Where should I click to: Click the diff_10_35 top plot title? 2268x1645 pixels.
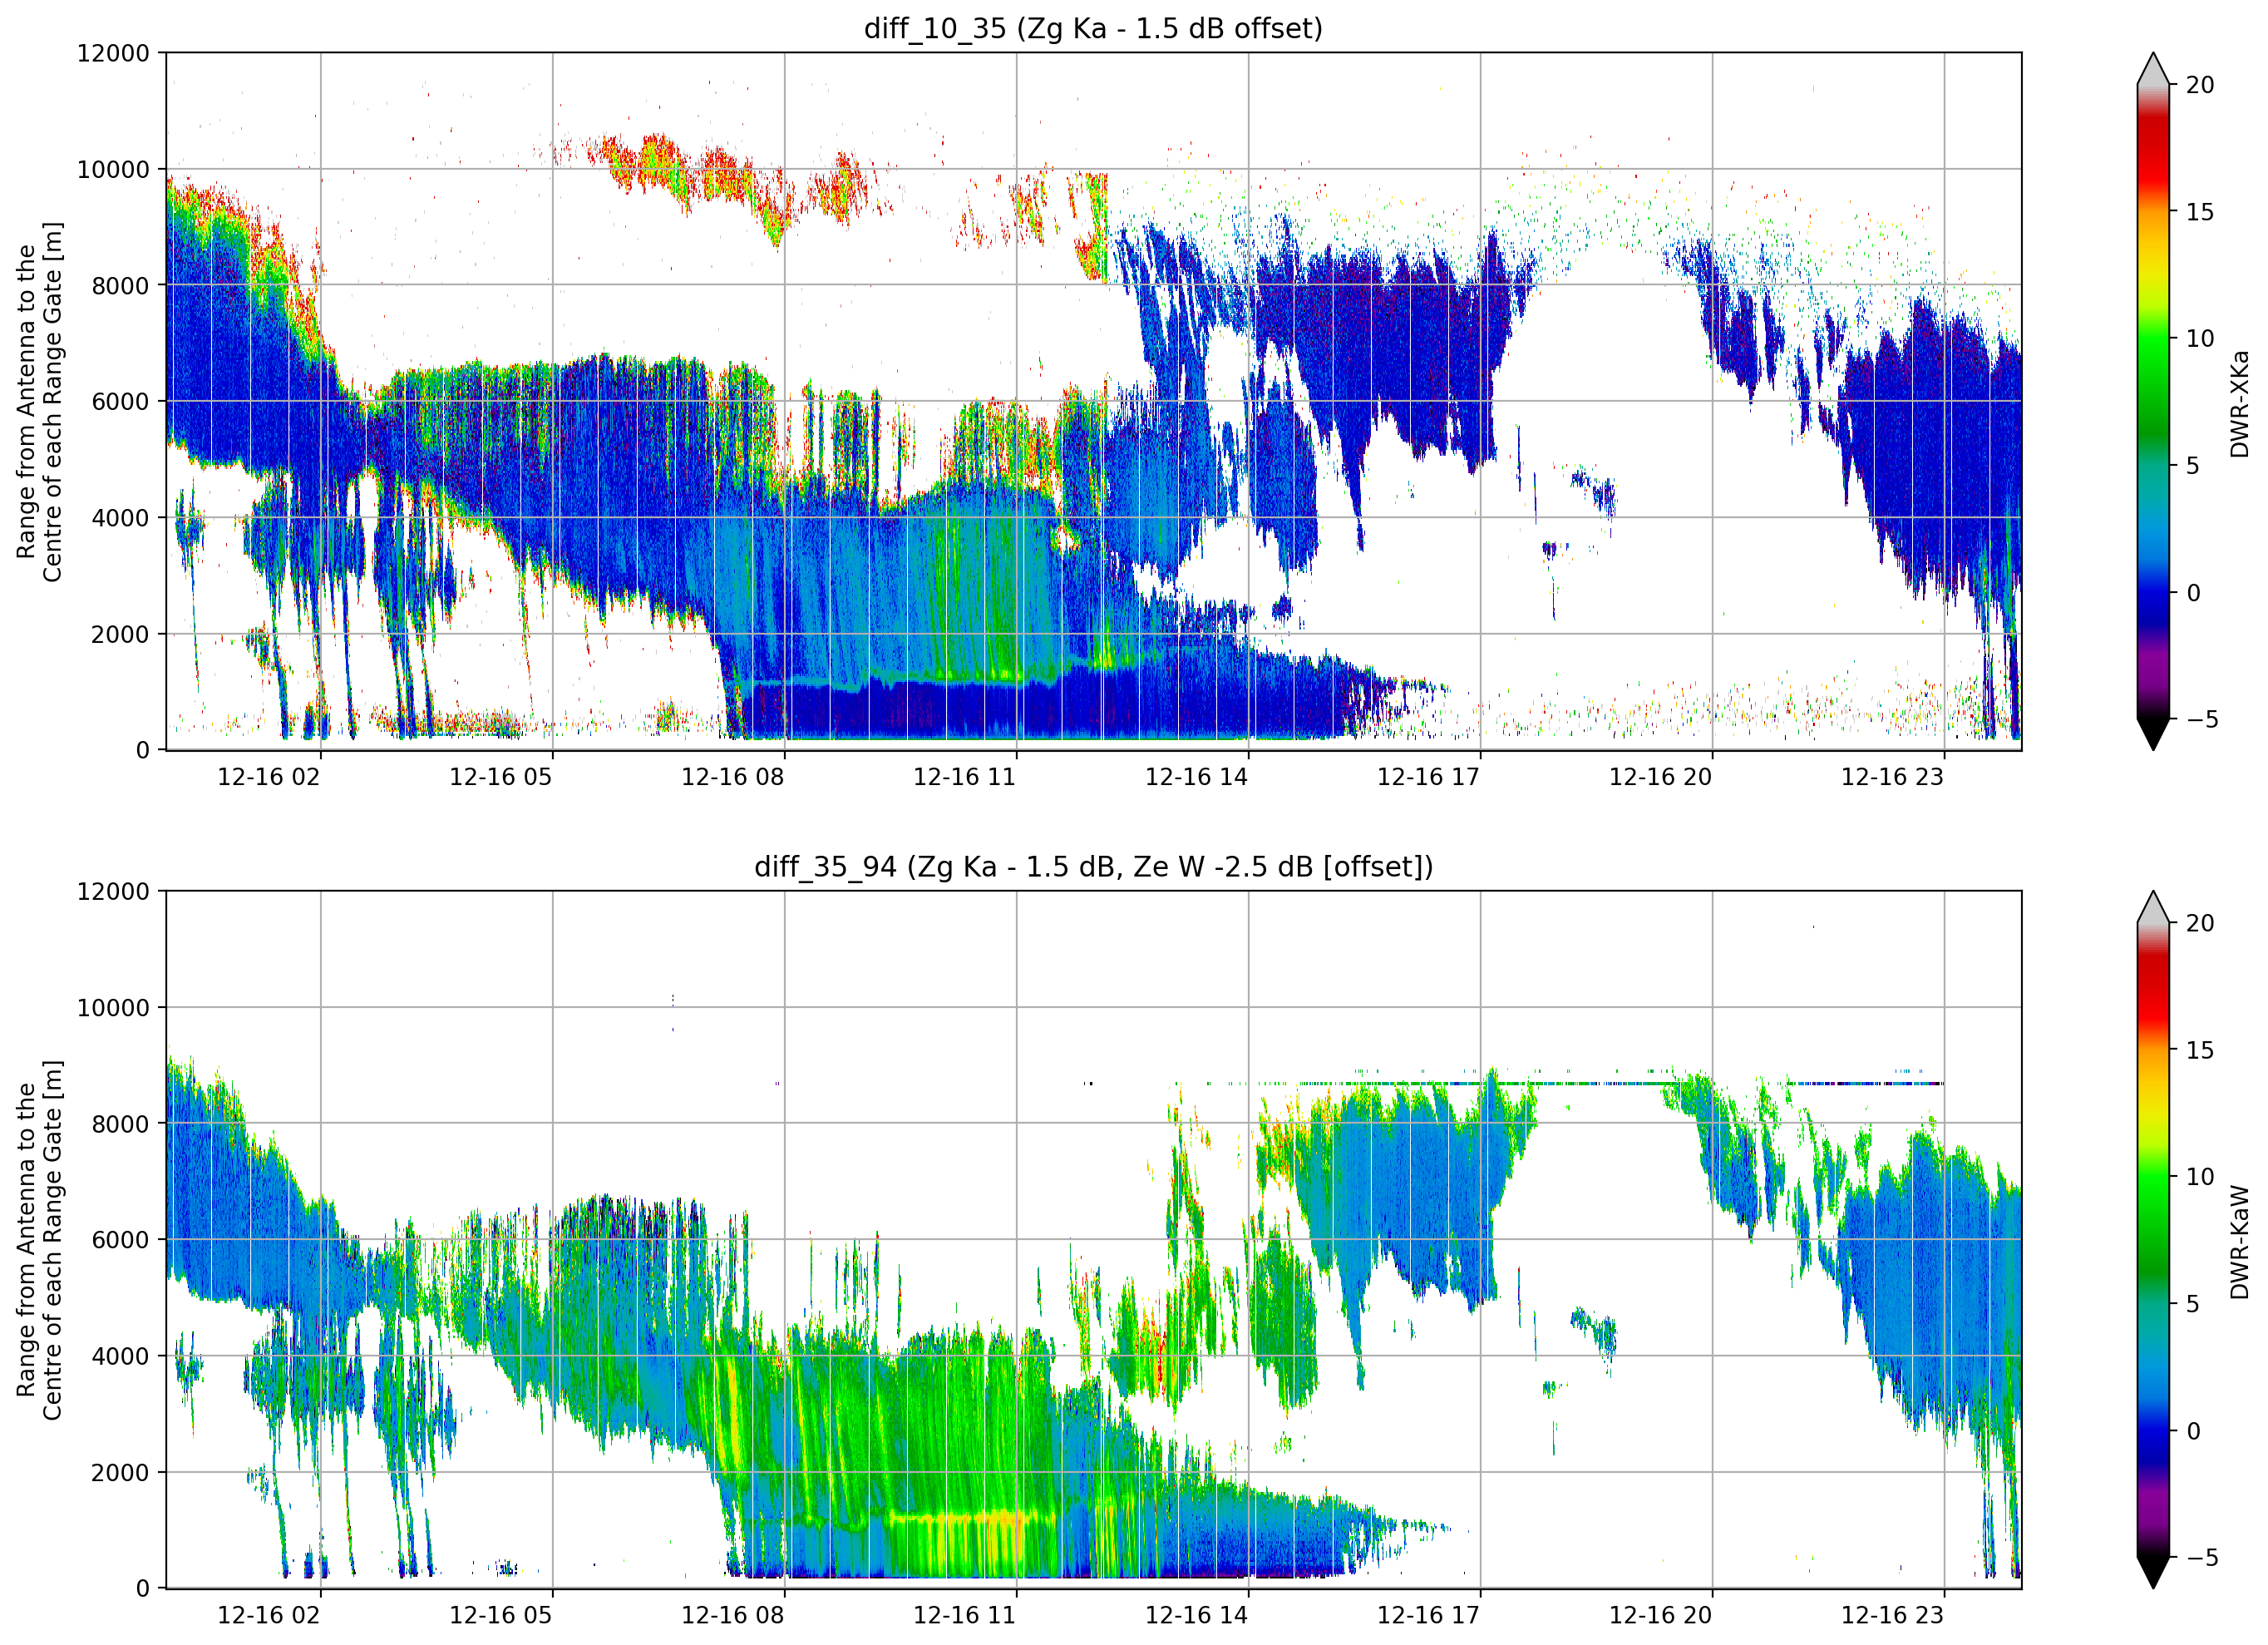click(x=1093, y=29)
